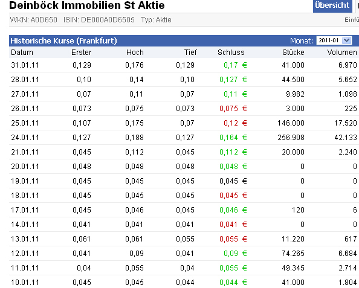Click the 256.908 Stücke value
Screen dimensions: 359x288
[x=291, y=138]
